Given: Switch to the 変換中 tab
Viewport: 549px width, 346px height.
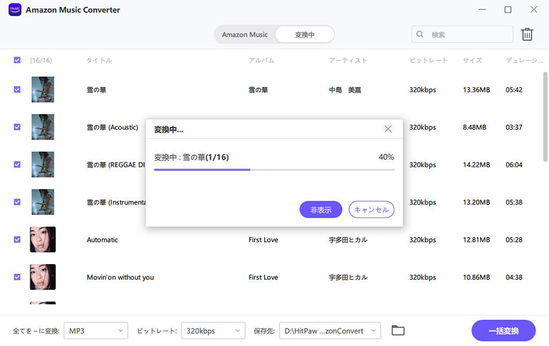Looking at the screenshot, I should (304, 35).
